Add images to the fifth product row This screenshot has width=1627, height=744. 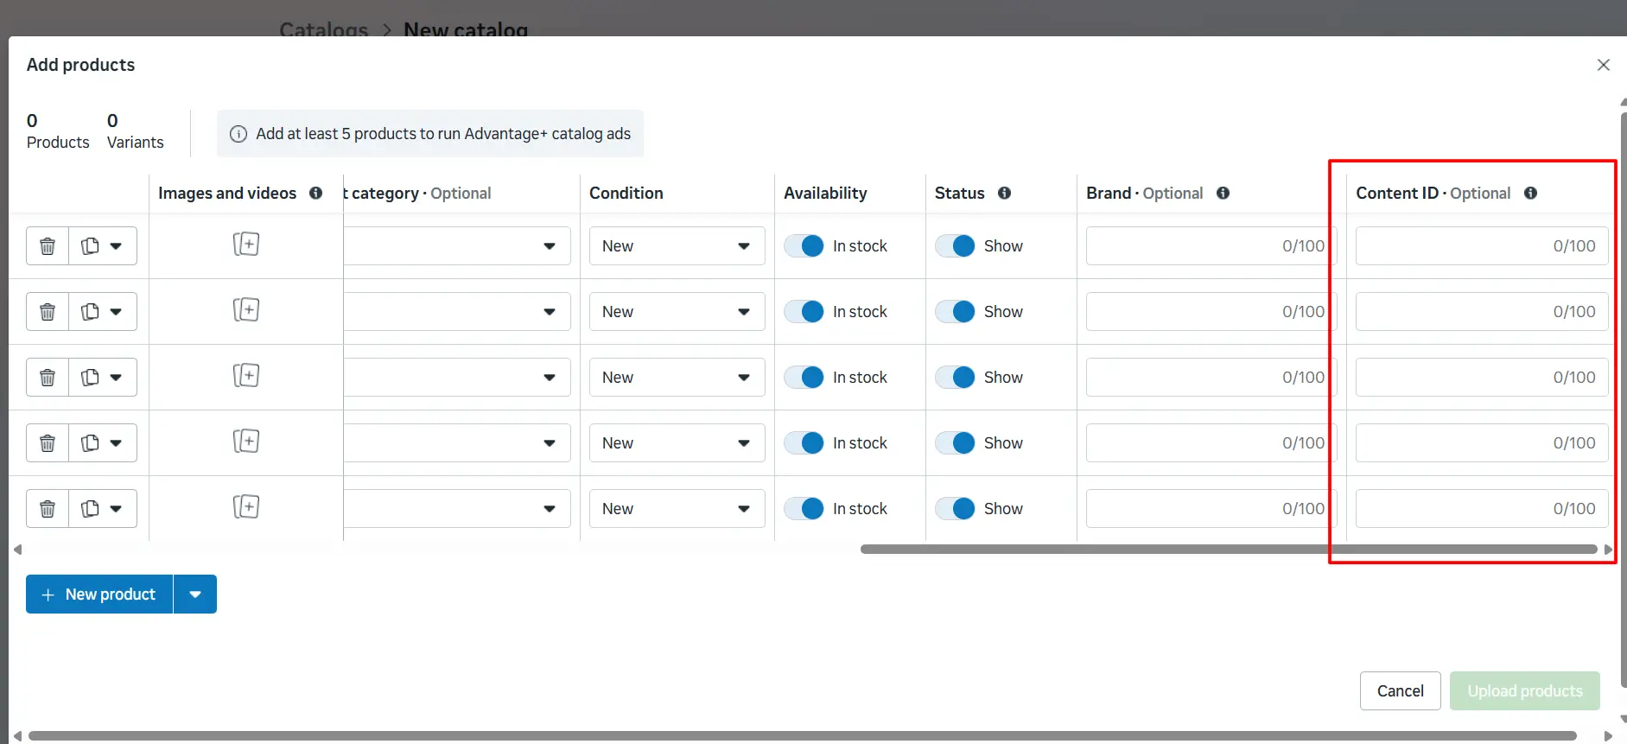click(246, 507)
